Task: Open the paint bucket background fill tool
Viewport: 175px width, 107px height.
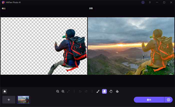Action: (117, 91)
